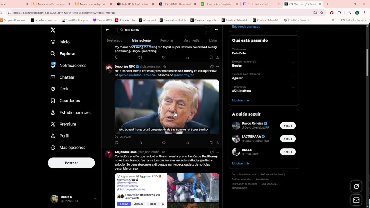Bookmark this page with the star icon
The width and height of the screenshot is (370, 208).
tap(321, 13)
